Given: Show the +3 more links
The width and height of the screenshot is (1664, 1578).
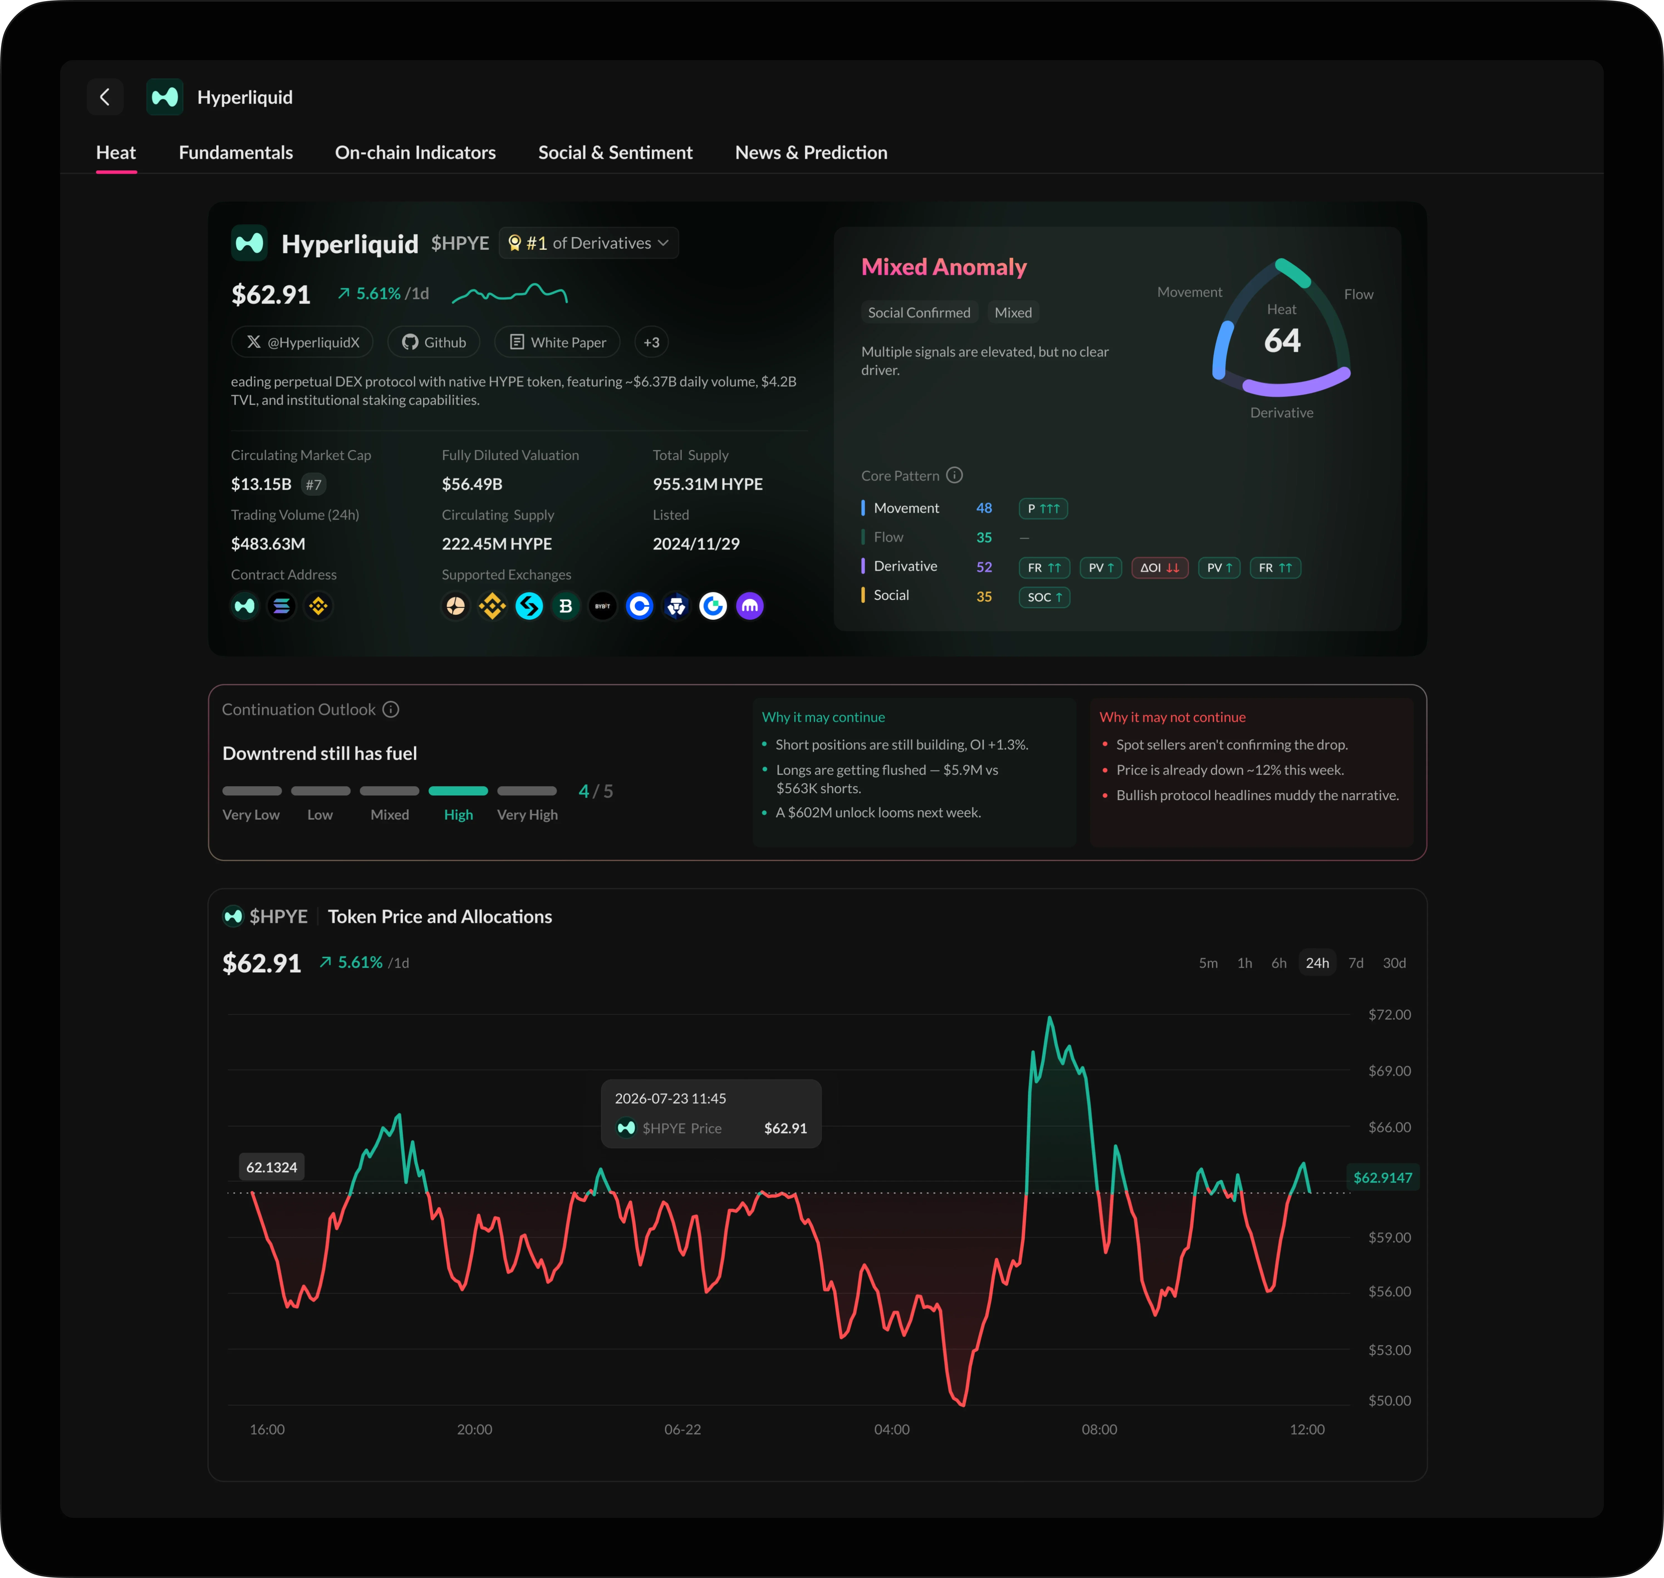Looking at the screenshot, I should coord(651,342).
